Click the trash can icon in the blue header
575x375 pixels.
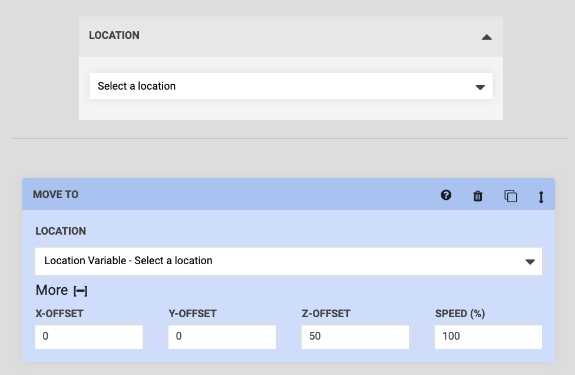pos(478,195)
